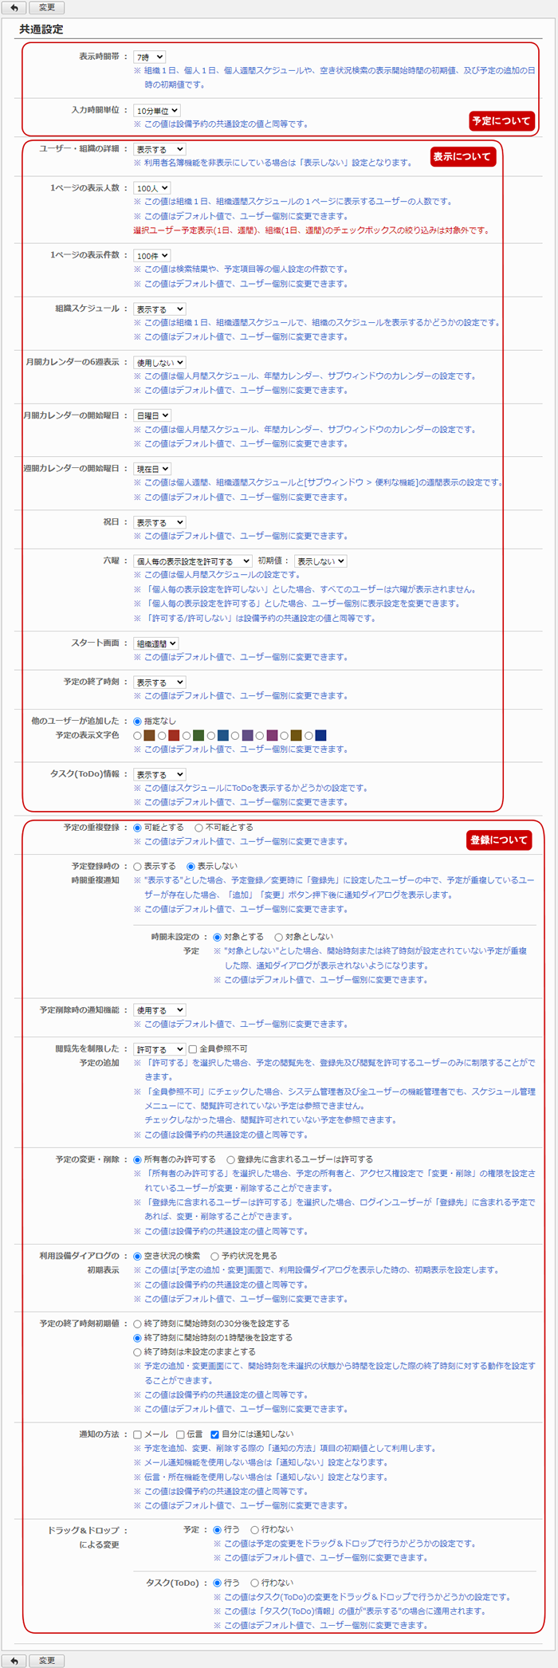The width and height of the screenshot is (558, 1668).
Task: Click the brown color swatch
Action: tap(149, 735)
